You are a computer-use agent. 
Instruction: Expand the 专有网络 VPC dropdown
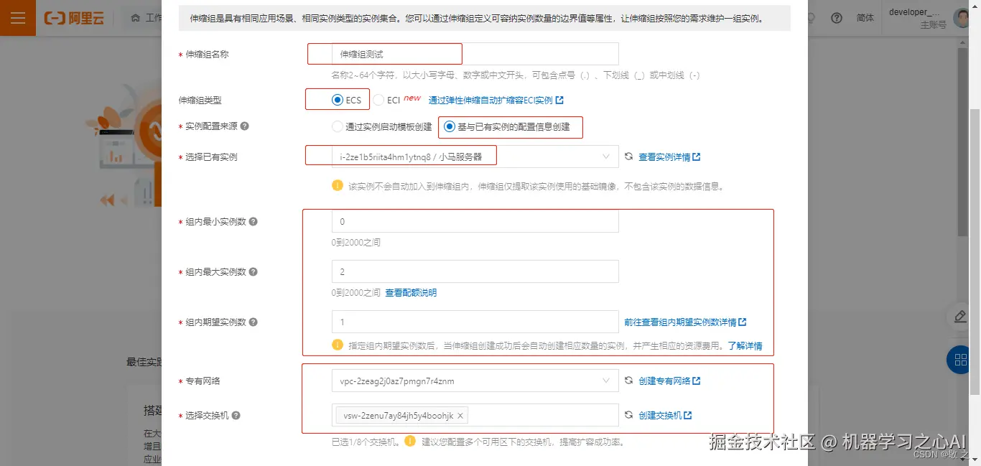(607, 381)
